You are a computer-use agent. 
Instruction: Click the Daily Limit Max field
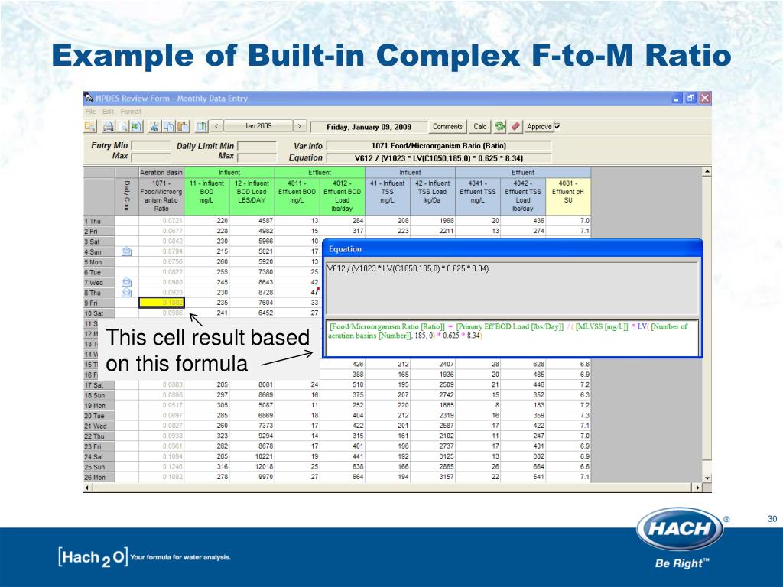pos(257,157)
